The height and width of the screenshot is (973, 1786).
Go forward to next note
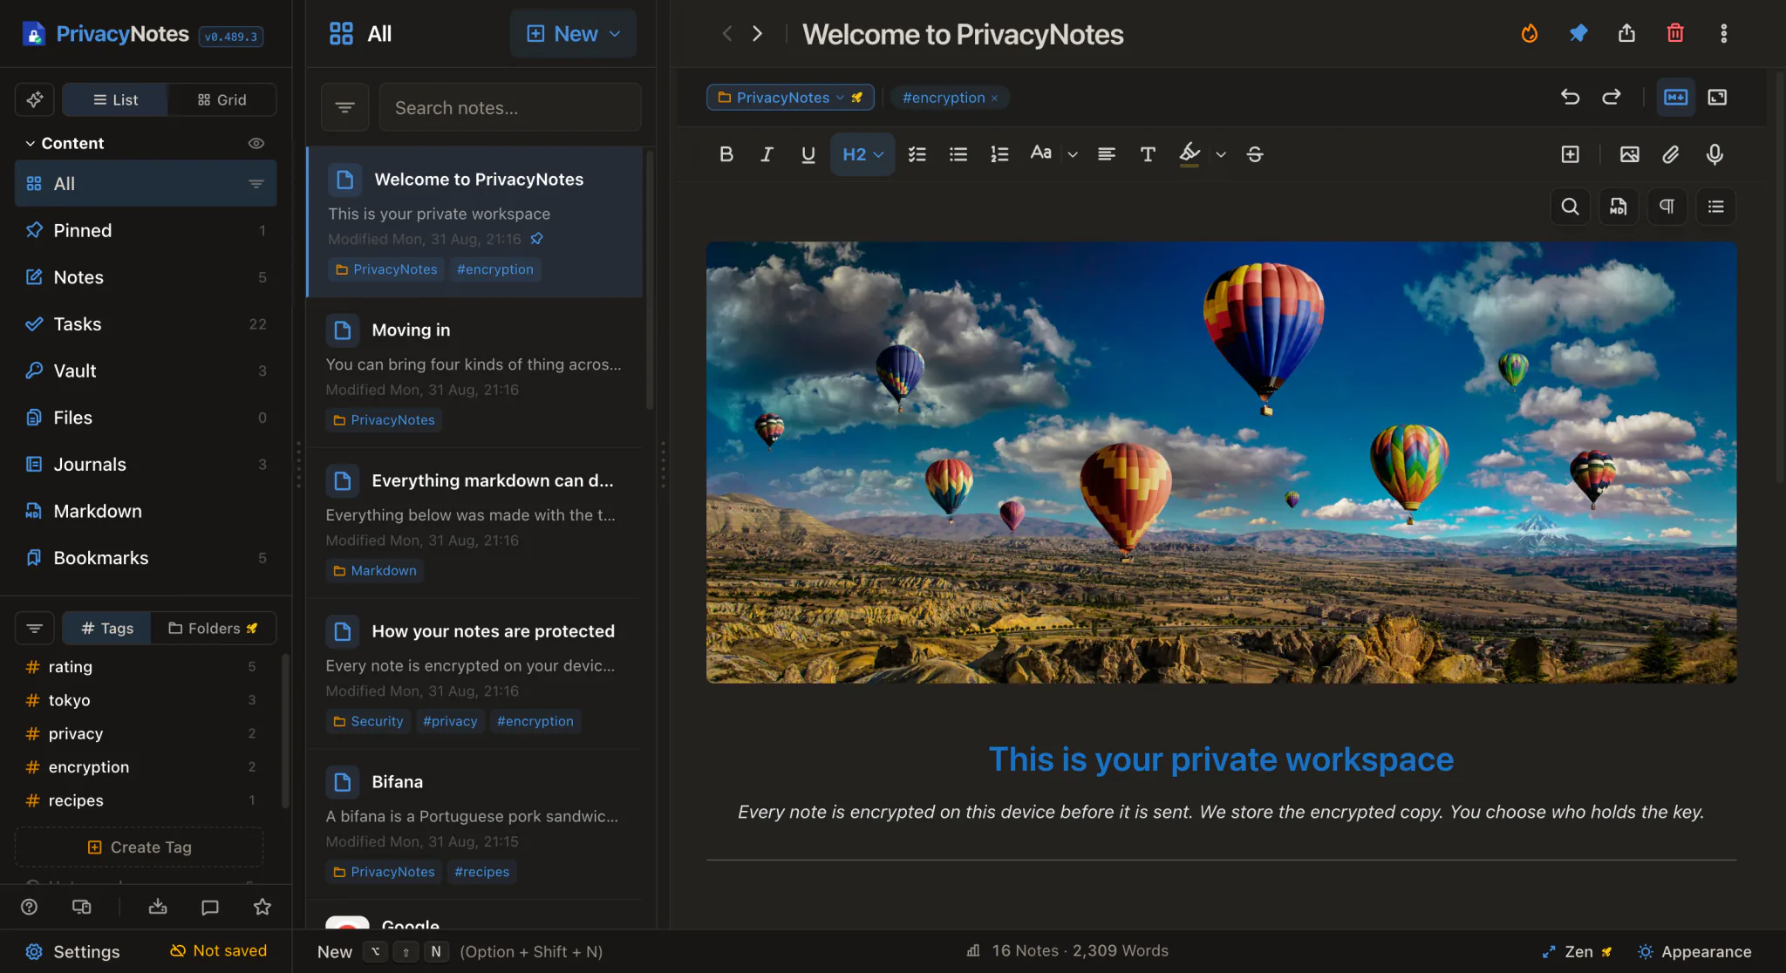pyautogui.click(x=757, y=33)
